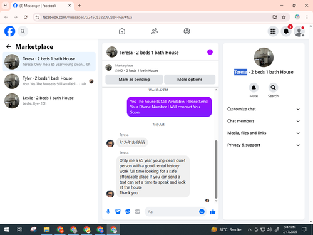The height and width of the screenshot is (235, 313).
Task: Click the browser address bar URL
Action: 87,17
